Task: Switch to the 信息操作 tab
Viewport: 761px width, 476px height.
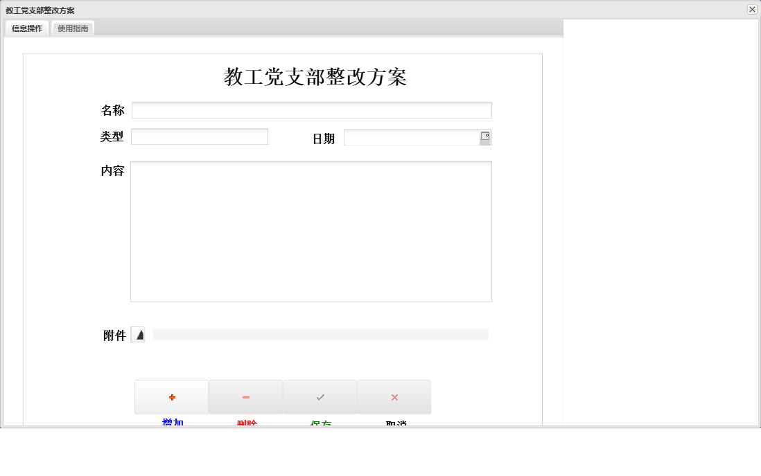Action: pos(26,28)
